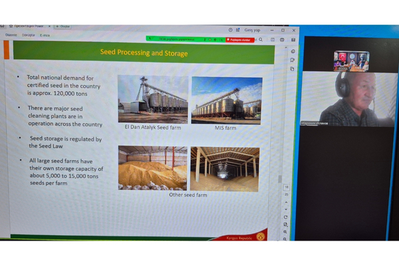Open the Düzenle menu
399x266 pixels.
[x=11, y=35]
